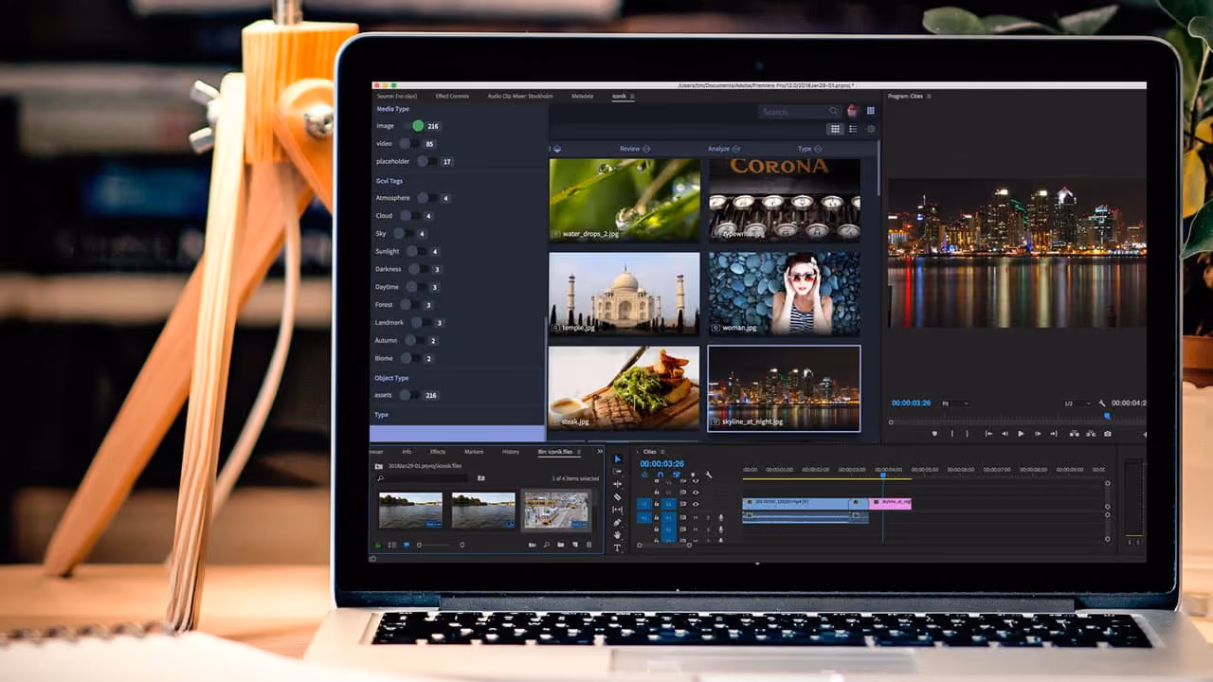Select the Selection arrow tool
The height and width of the screenshot is (682, 1213).
[618, 459]
